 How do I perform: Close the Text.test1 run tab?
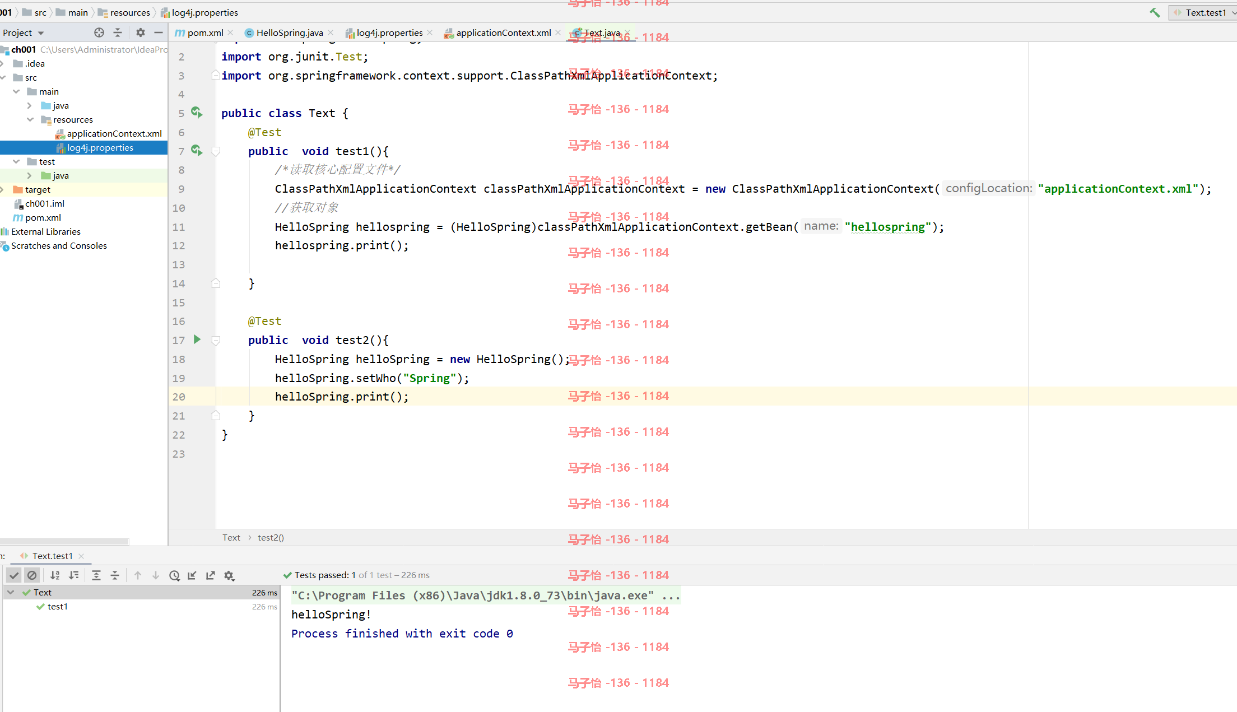coord(81,556)
